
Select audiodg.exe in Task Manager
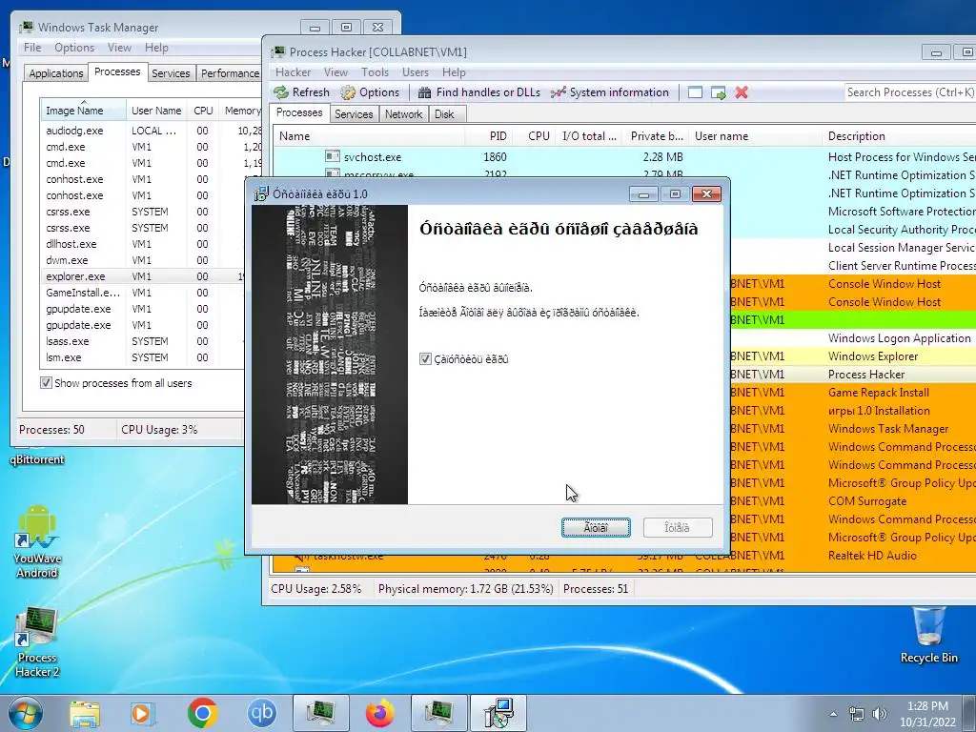(x=151, y=131)
